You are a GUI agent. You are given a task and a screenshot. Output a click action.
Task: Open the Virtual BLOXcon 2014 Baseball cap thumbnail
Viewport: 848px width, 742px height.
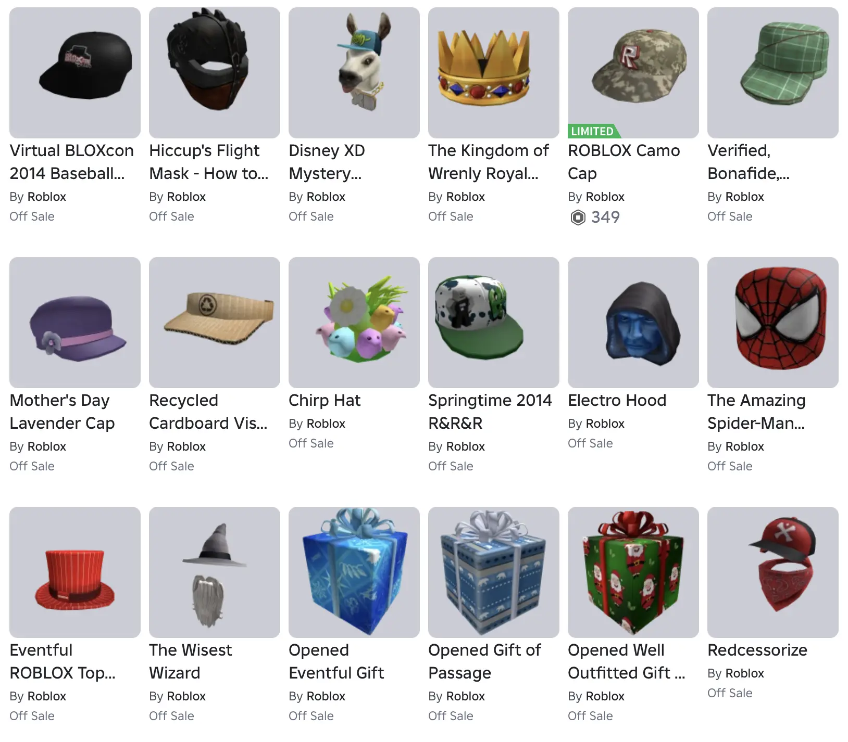coord(75,73)
